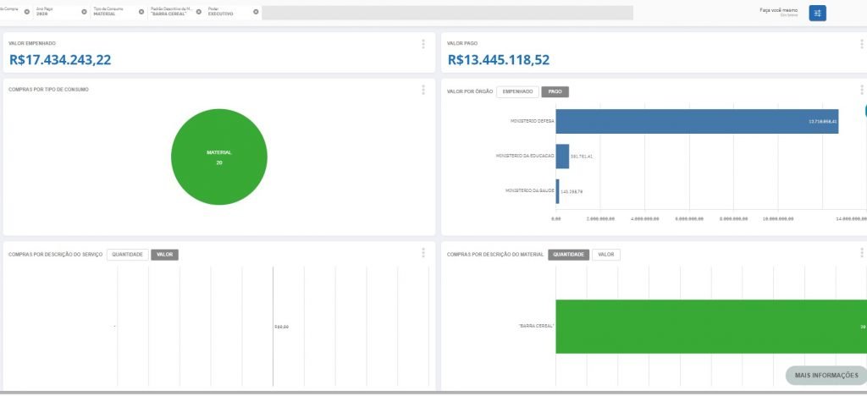Click the "BARRA CEREAL" axis label
Image resolution: width=867 pixels, height=396 pixels.
tap(536, 326)
